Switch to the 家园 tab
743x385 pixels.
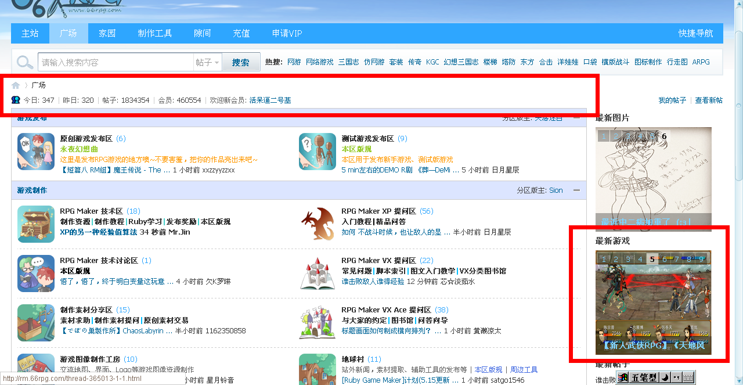pos(107,33)
